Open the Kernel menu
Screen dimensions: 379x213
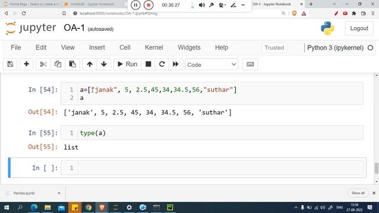(x=154, y=47)
